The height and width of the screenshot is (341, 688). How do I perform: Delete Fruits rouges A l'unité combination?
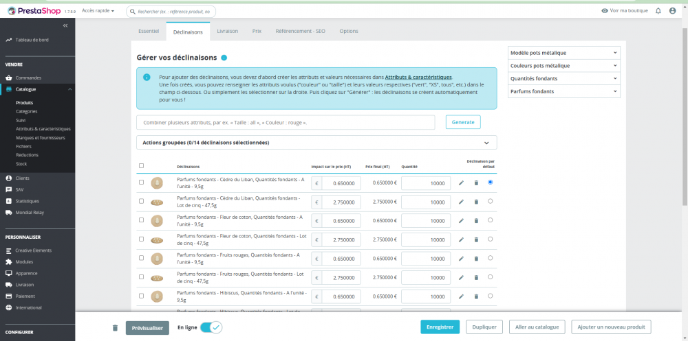click(x=476, y=259)
